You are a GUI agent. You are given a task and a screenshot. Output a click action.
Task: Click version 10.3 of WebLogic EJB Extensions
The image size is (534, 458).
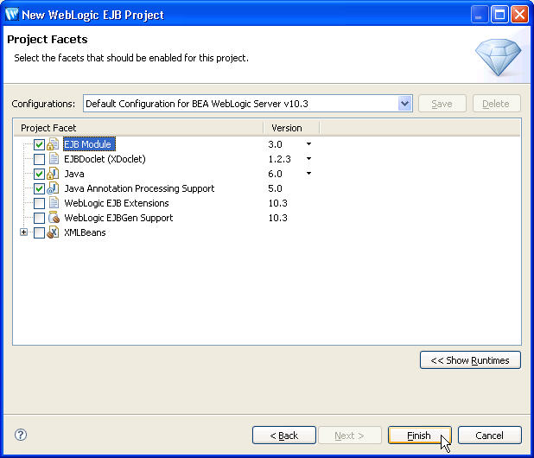[278, 203]
